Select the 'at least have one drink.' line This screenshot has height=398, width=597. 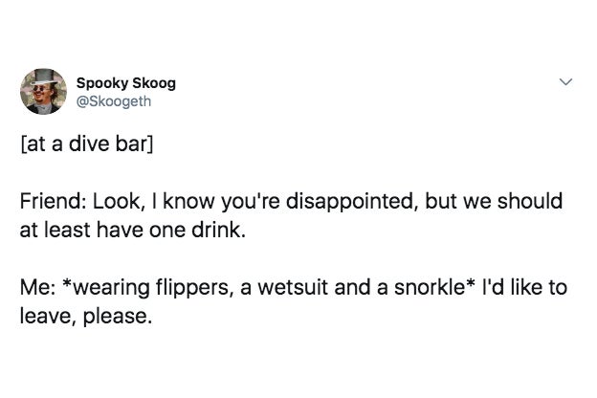click(133, 230)
